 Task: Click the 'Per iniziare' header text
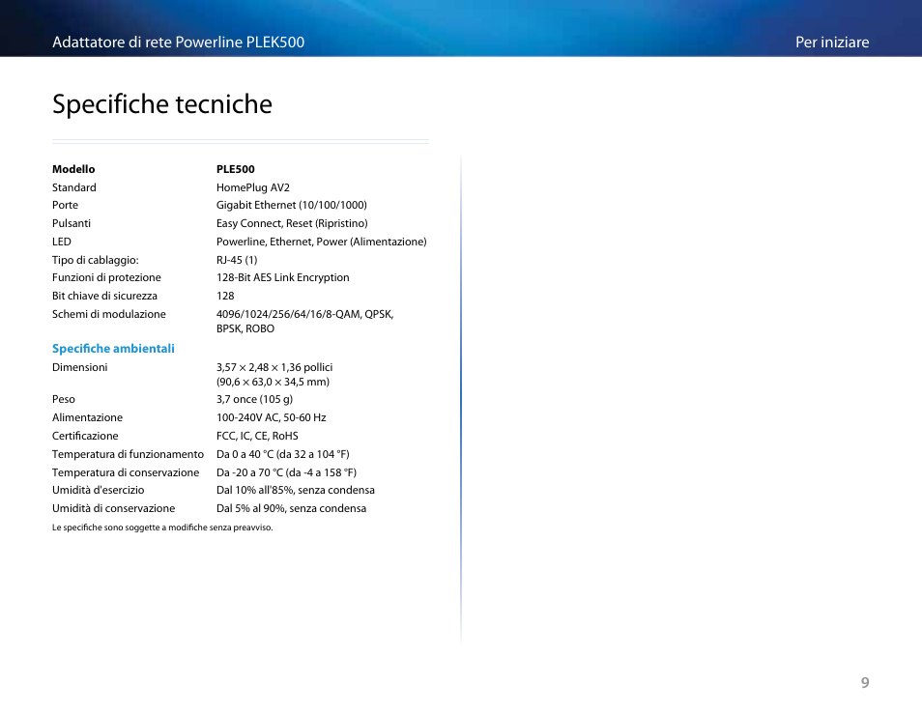(832, 43)
